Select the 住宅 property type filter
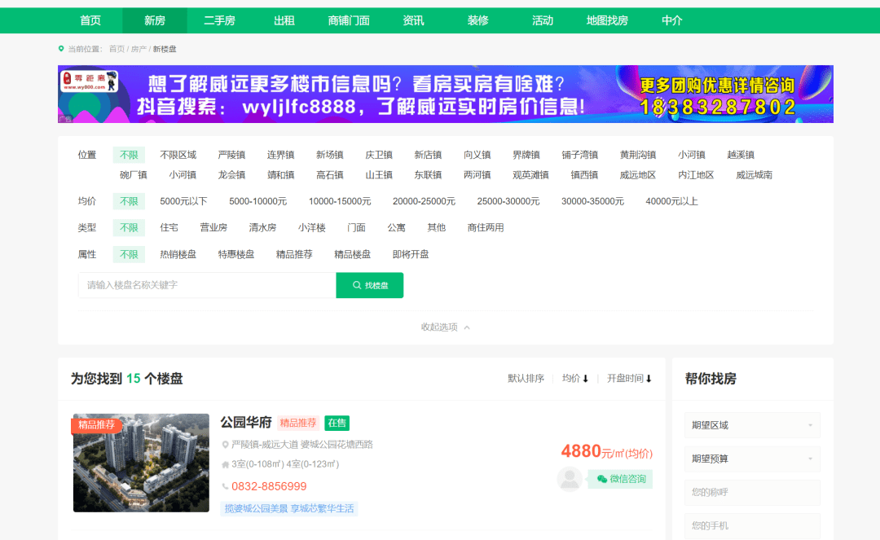880x540 pixels. pyautogui.click(x=169, y=227)
